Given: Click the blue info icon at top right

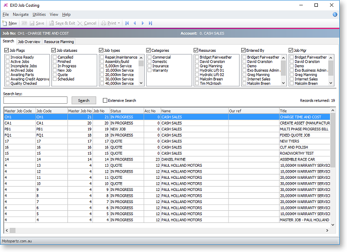Looking at the screenshot, I should tap(335, 15).
